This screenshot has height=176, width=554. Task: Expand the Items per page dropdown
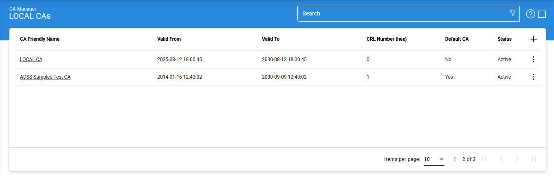[x=434, y=159]
